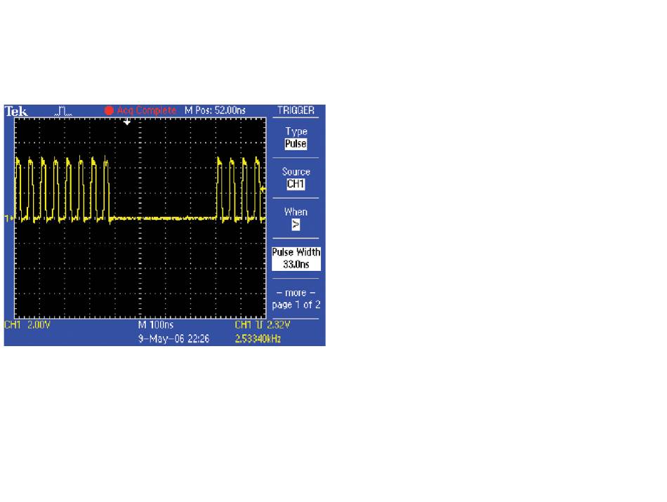The image size is (667, 502).
Task: Click the M Pos: 52.00ns readout
Action: pyautogui.click(x=213, y=111)
